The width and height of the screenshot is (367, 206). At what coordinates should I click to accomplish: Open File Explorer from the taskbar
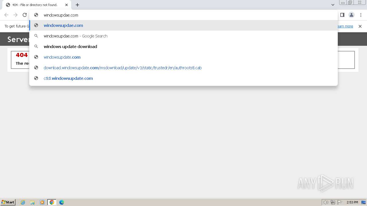(x=32, y=202)
